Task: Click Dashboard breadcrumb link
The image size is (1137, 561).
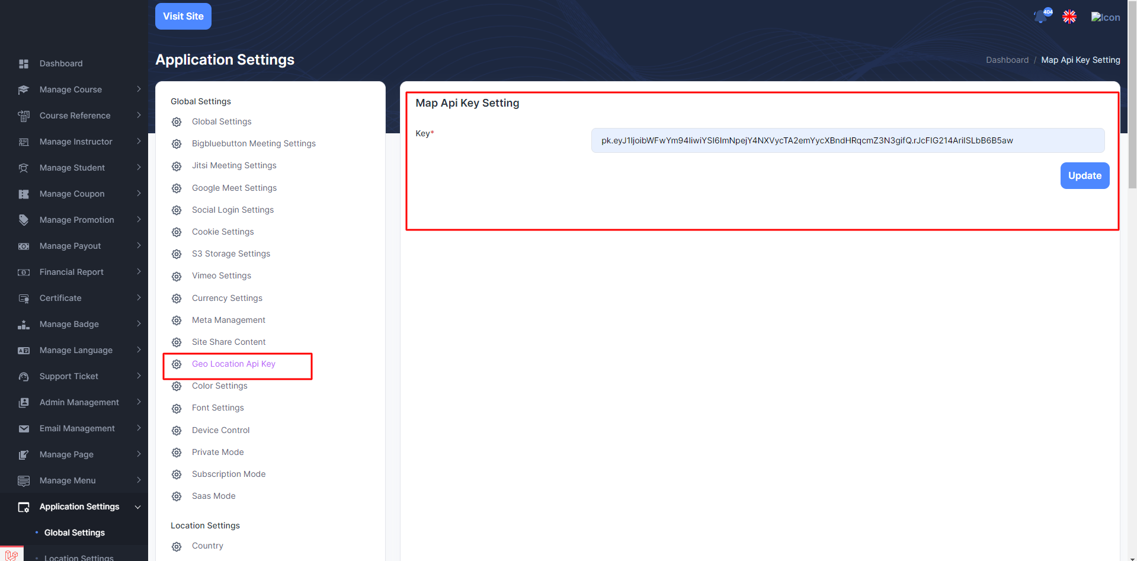Action: tap(1007, 60)
